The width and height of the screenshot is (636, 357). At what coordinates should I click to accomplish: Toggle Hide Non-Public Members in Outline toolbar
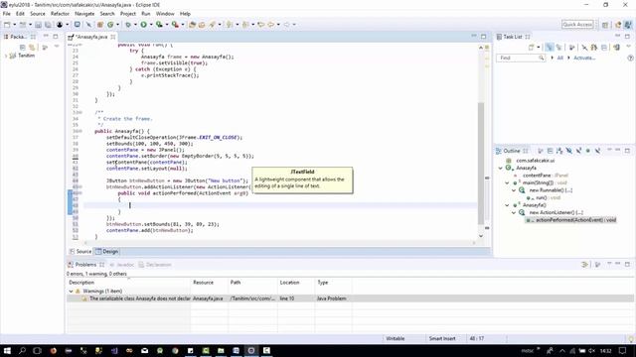click(x=587, y=151)
